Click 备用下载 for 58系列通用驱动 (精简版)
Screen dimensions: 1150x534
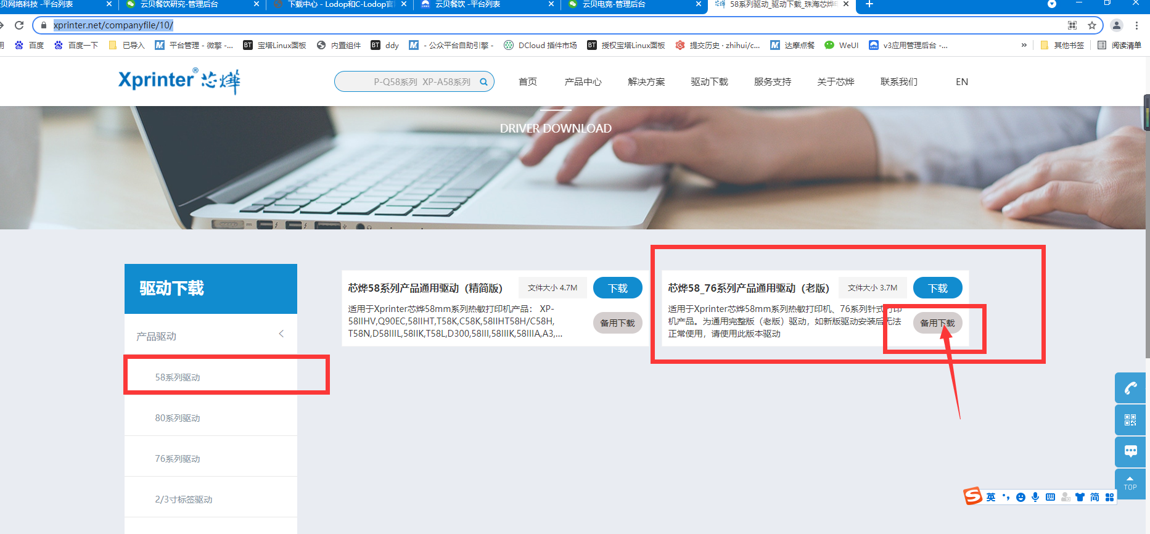(x=618, y=323)
